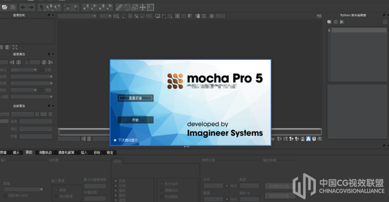Select the magnifier zoom tool
Image resolution: width=389 pixels, height=202 pixels.
[x=76, y=8]
